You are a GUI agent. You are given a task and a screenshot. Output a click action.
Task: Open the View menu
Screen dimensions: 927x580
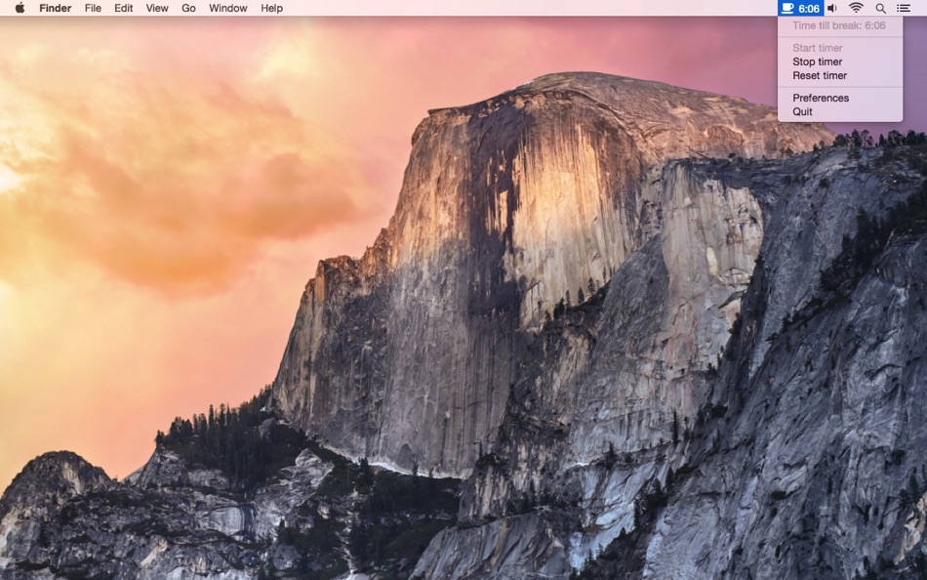tap(157, 8)
